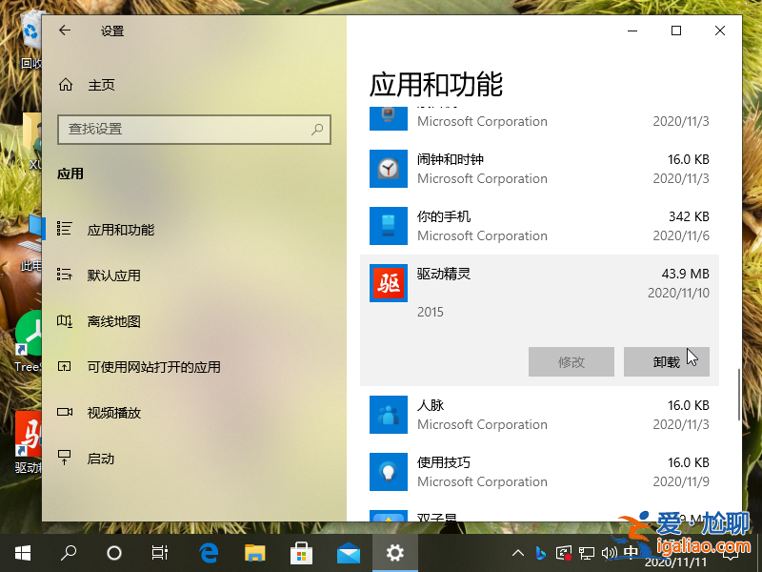762x572 pixels.
Task: Go back with the arrow in Settings
Action: (64, 31)
